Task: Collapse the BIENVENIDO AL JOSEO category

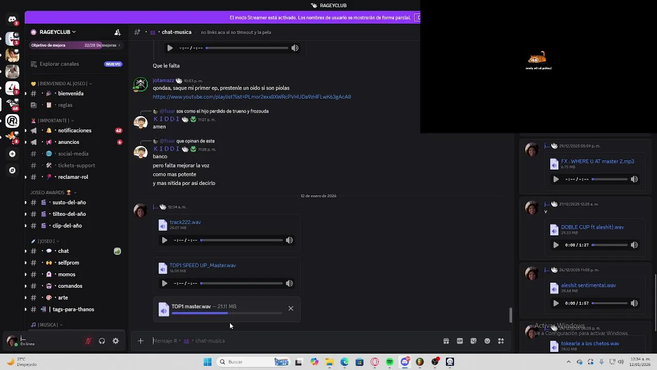Action: pyautogui.click(x=62, y=84)
